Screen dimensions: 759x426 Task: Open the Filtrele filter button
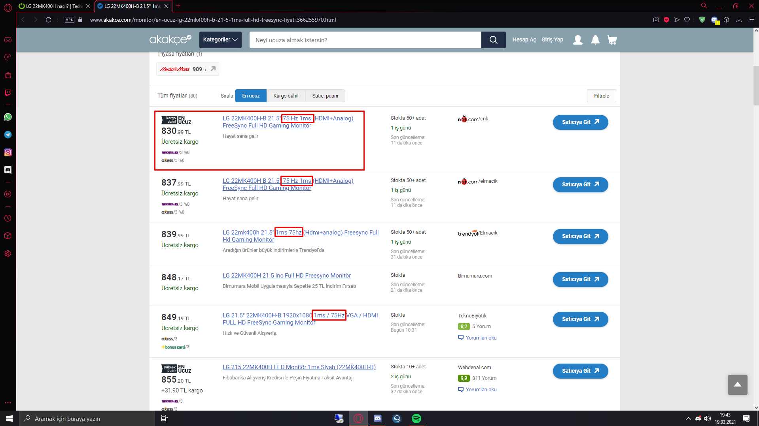coord(602,96)
